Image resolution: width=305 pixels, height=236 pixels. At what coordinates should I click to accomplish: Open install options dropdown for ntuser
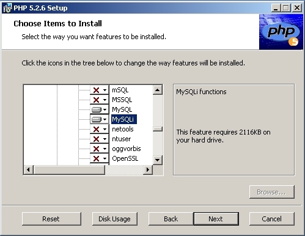coord(105,139)
